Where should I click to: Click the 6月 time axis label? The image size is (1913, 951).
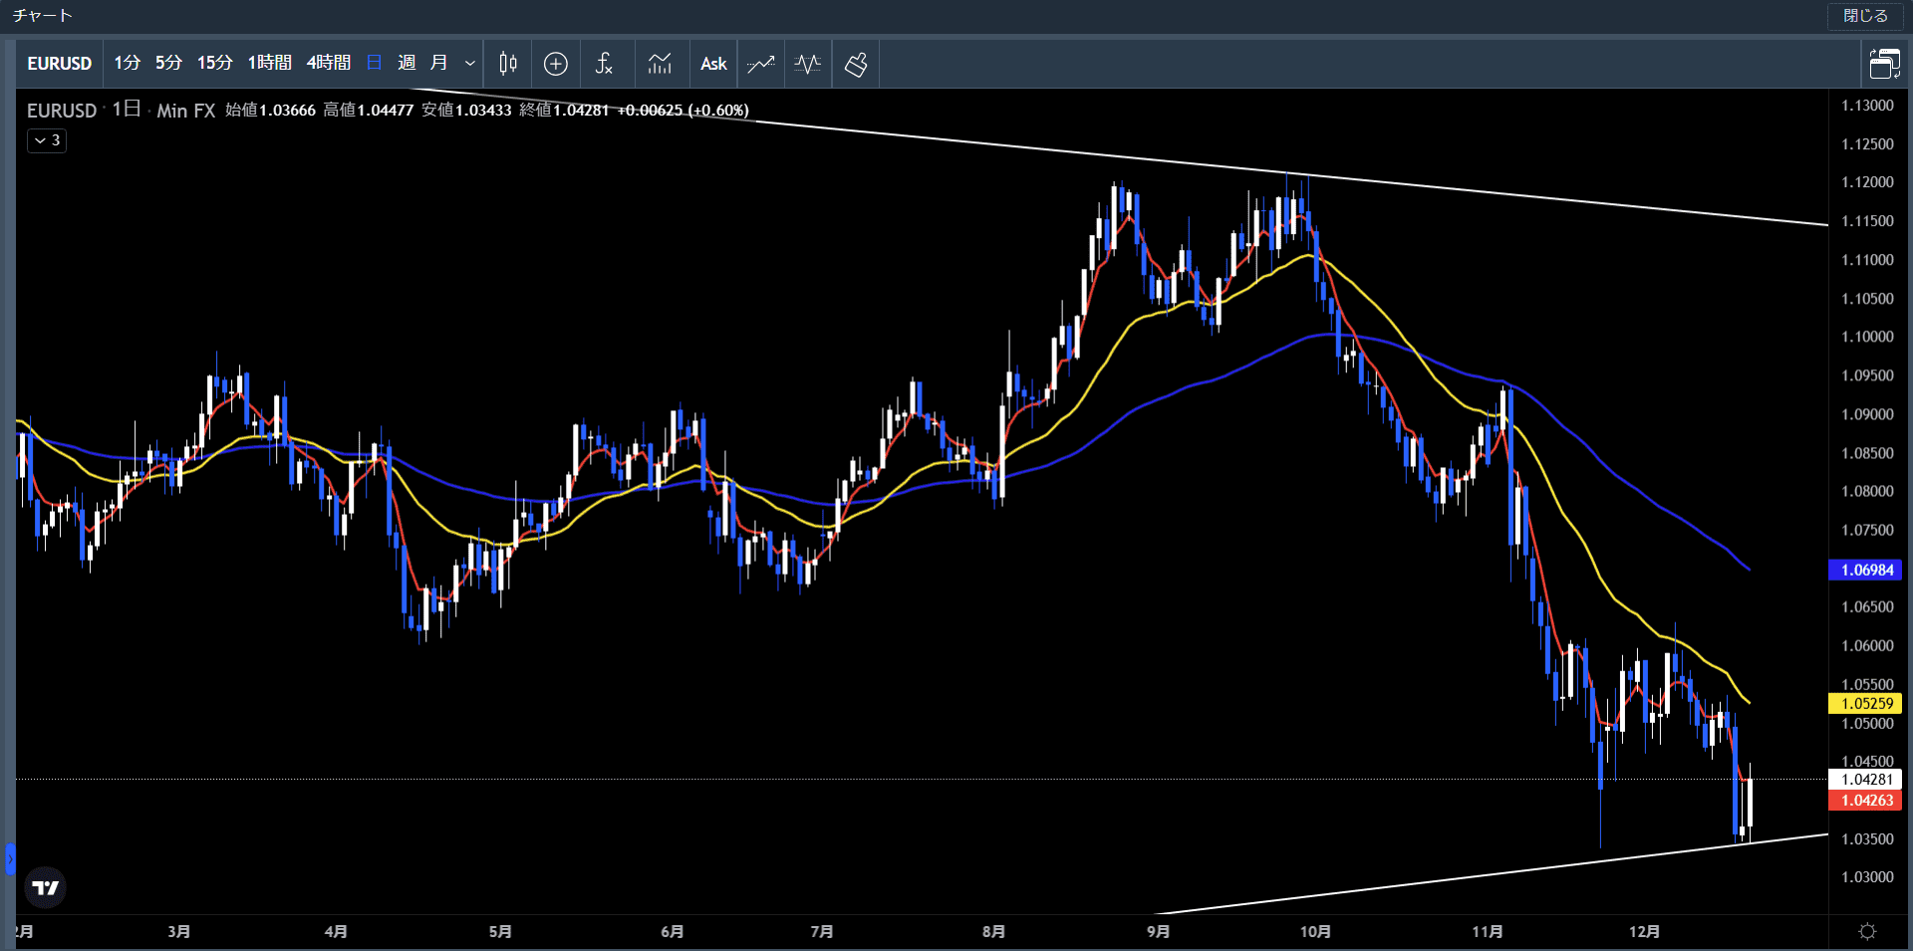click(x=672, y=931)
